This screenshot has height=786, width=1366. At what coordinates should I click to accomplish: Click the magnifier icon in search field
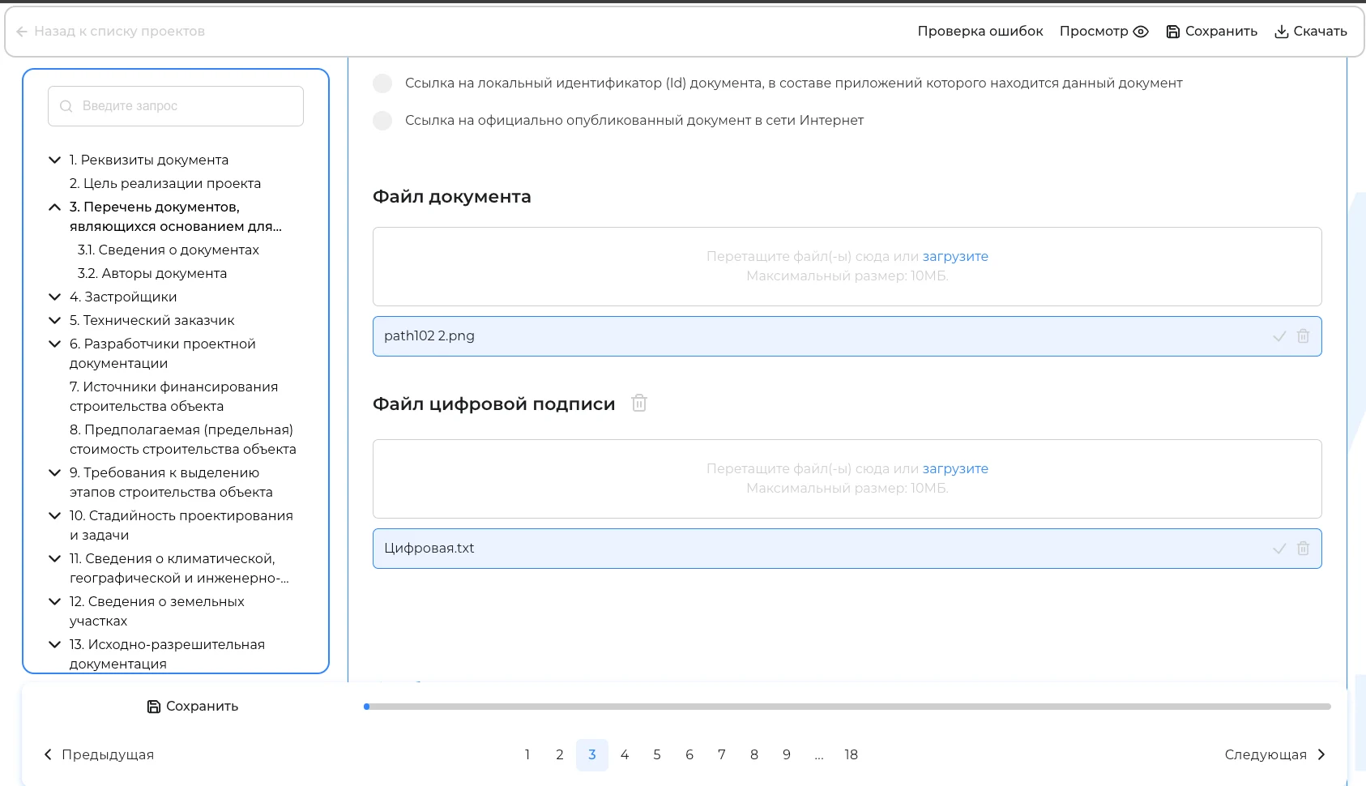coord(66,106)
